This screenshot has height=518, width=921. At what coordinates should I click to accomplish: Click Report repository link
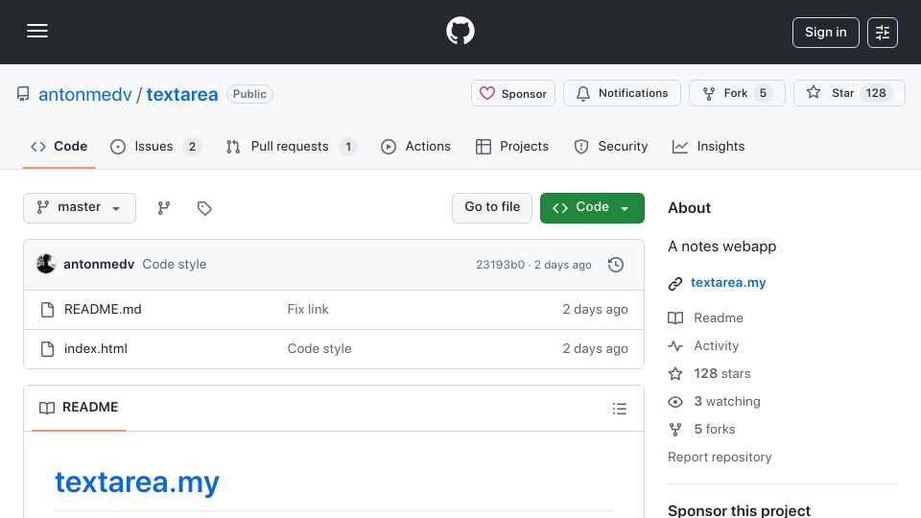[720, 457]
